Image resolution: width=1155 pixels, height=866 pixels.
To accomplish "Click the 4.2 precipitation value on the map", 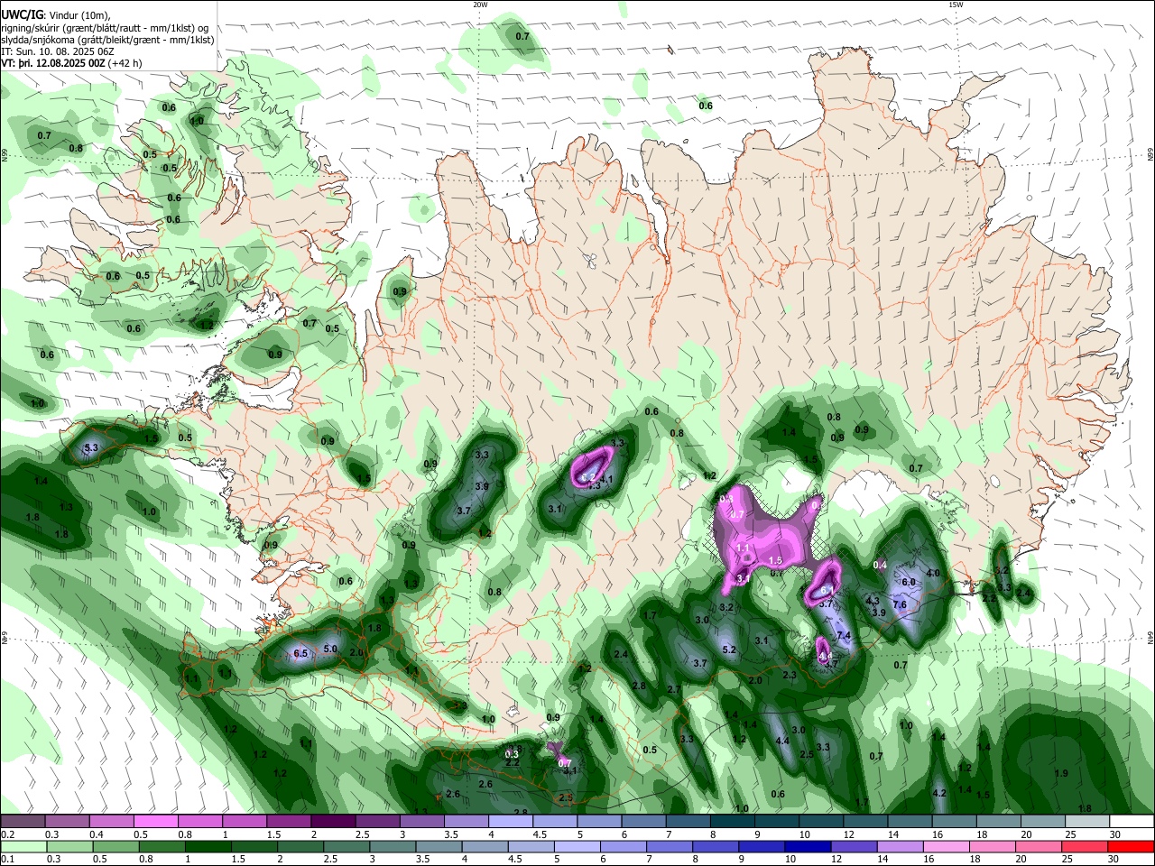I will coord(939,793).
